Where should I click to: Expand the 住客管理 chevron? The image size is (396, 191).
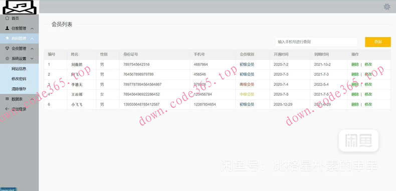(32, 28)
